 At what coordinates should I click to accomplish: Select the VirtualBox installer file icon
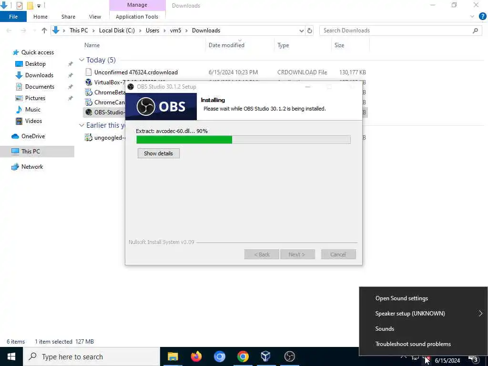coord(89,82)
